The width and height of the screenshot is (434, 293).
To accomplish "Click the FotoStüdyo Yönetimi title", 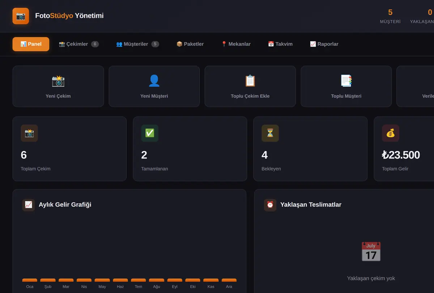I will coord(69,16).
